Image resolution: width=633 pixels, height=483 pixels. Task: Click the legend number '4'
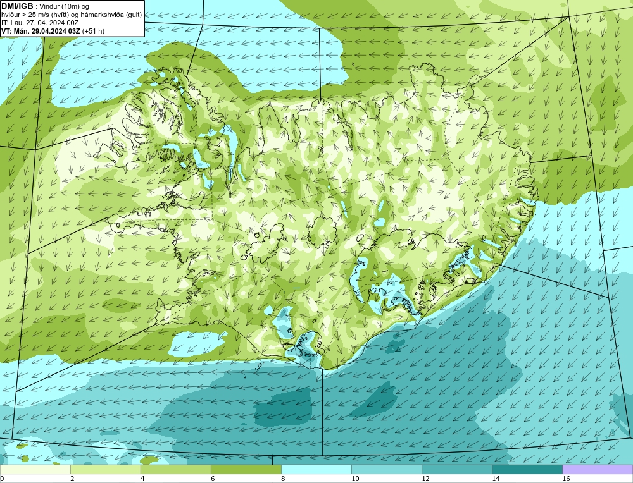[x=142, y=479]
